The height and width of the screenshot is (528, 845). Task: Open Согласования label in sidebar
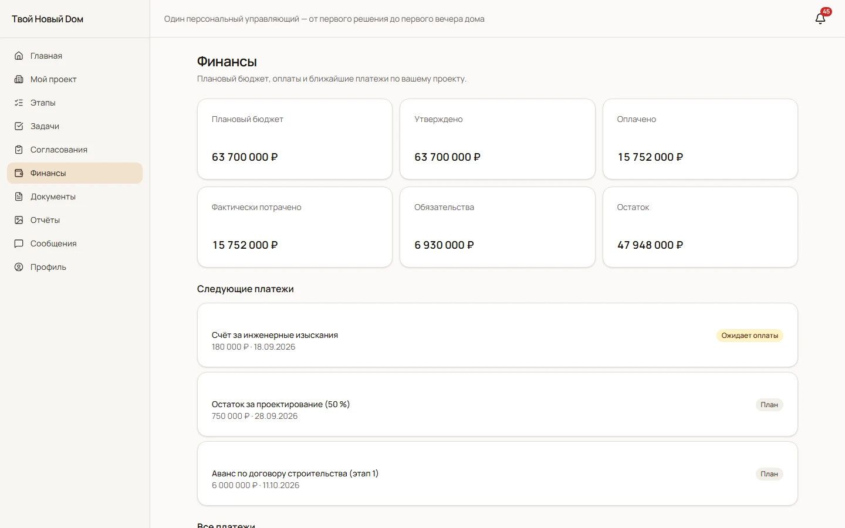tap(59, 150)
